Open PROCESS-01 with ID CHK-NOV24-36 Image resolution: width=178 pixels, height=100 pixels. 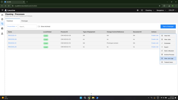point(12,35)
